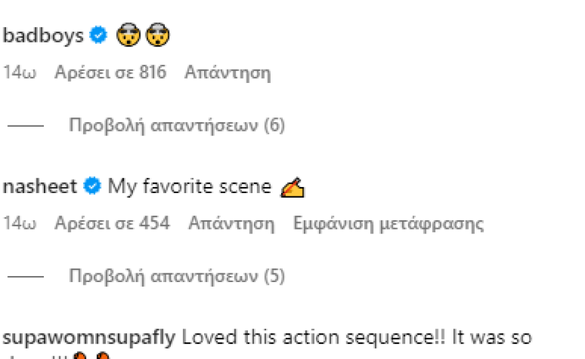The width and height of the screenshot is (585, 359).
Task: Click the verified badge next to badboys
Action: tap(99, 35)
